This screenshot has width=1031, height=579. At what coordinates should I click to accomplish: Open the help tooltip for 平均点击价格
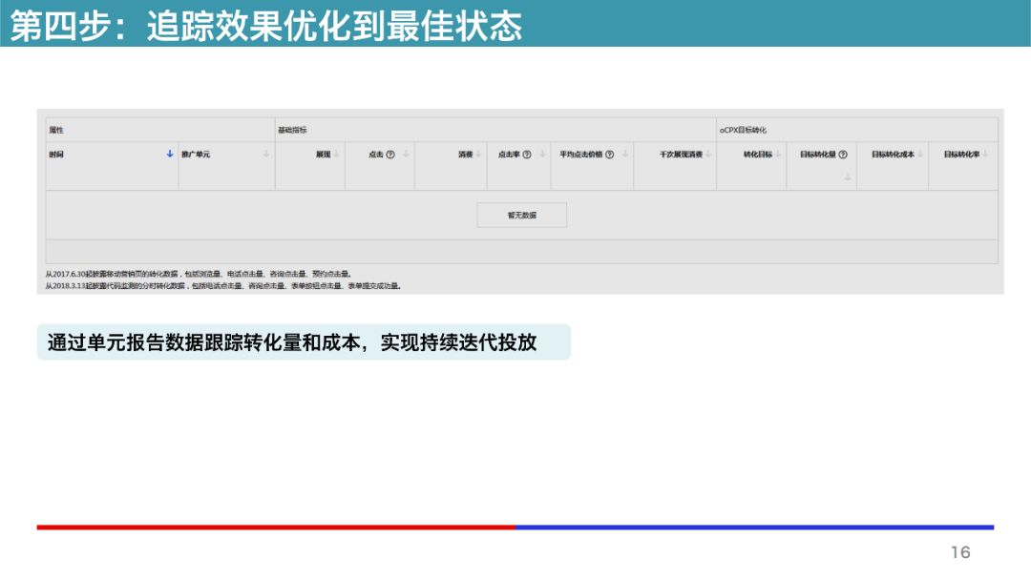[610, 153]
